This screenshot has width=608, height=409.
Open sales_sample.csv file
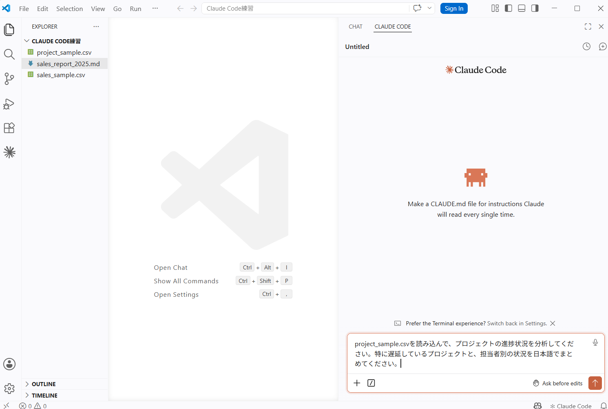[x=64, y=75]
